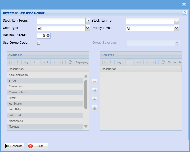Click the large left arrow to remove all
The width and height of the screenshot is (190, 152).
tap(94, 108)
